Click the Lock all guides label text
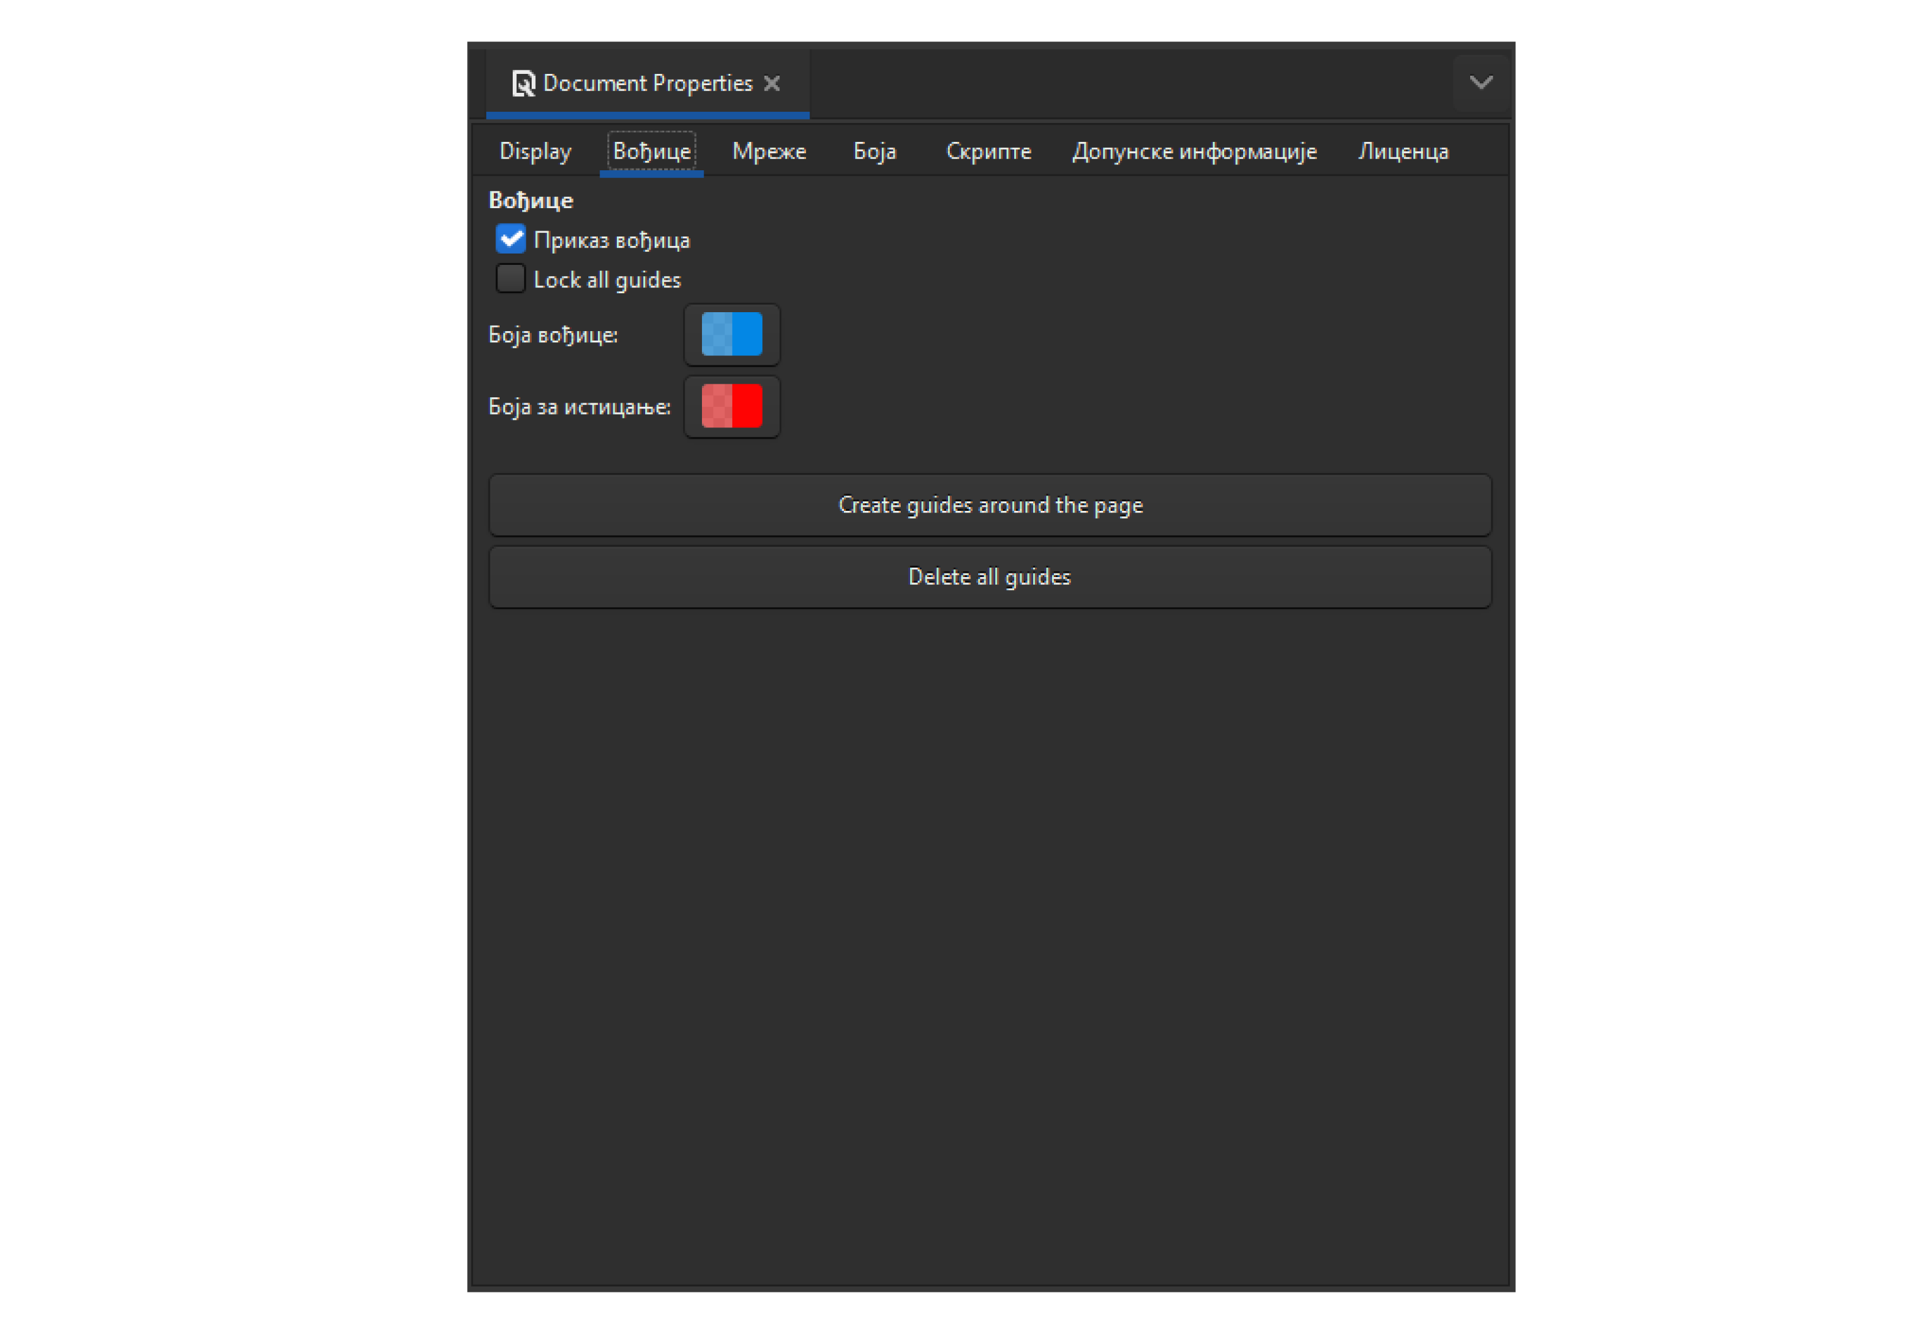The width and height of the screenshot is (1922, 1325). (x=607, y=281)
